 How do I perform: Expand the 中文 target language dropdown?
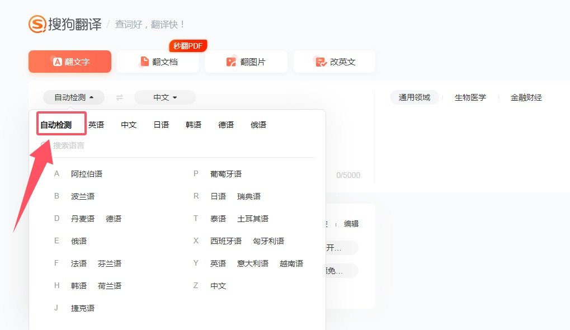164,97
